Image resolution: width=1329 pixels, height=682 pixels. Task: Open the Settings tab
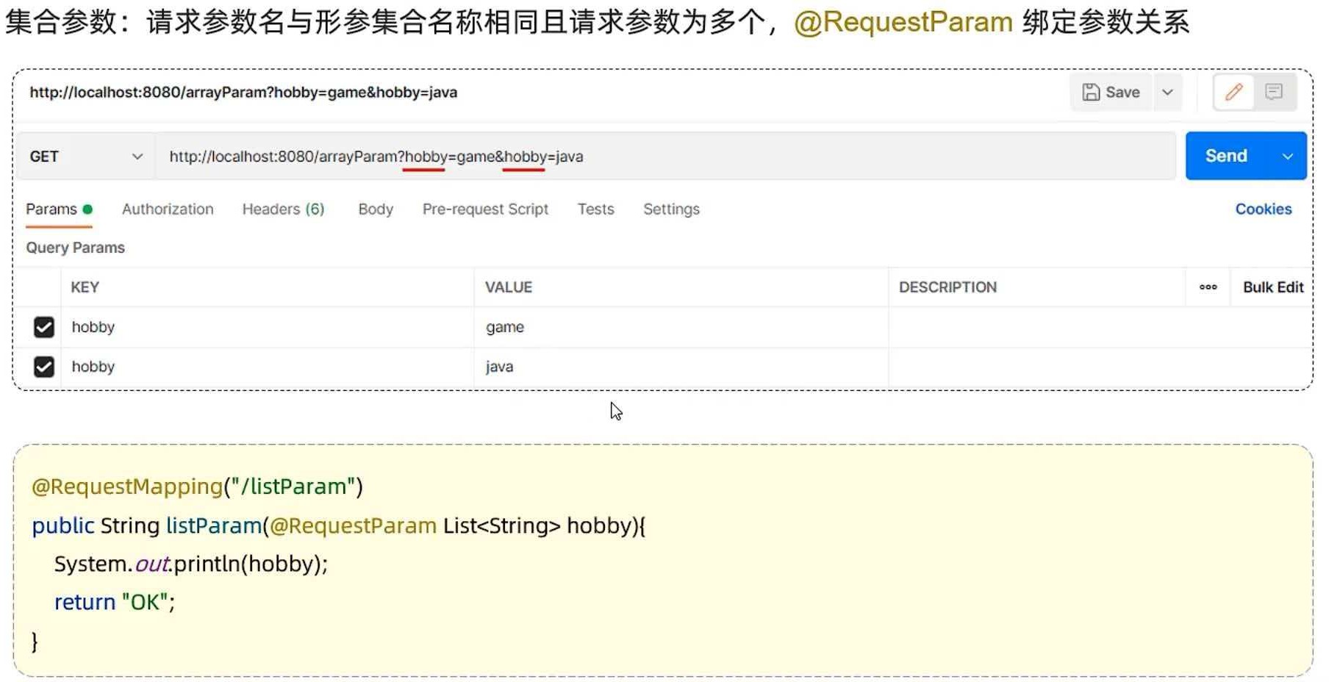point(671,209)
